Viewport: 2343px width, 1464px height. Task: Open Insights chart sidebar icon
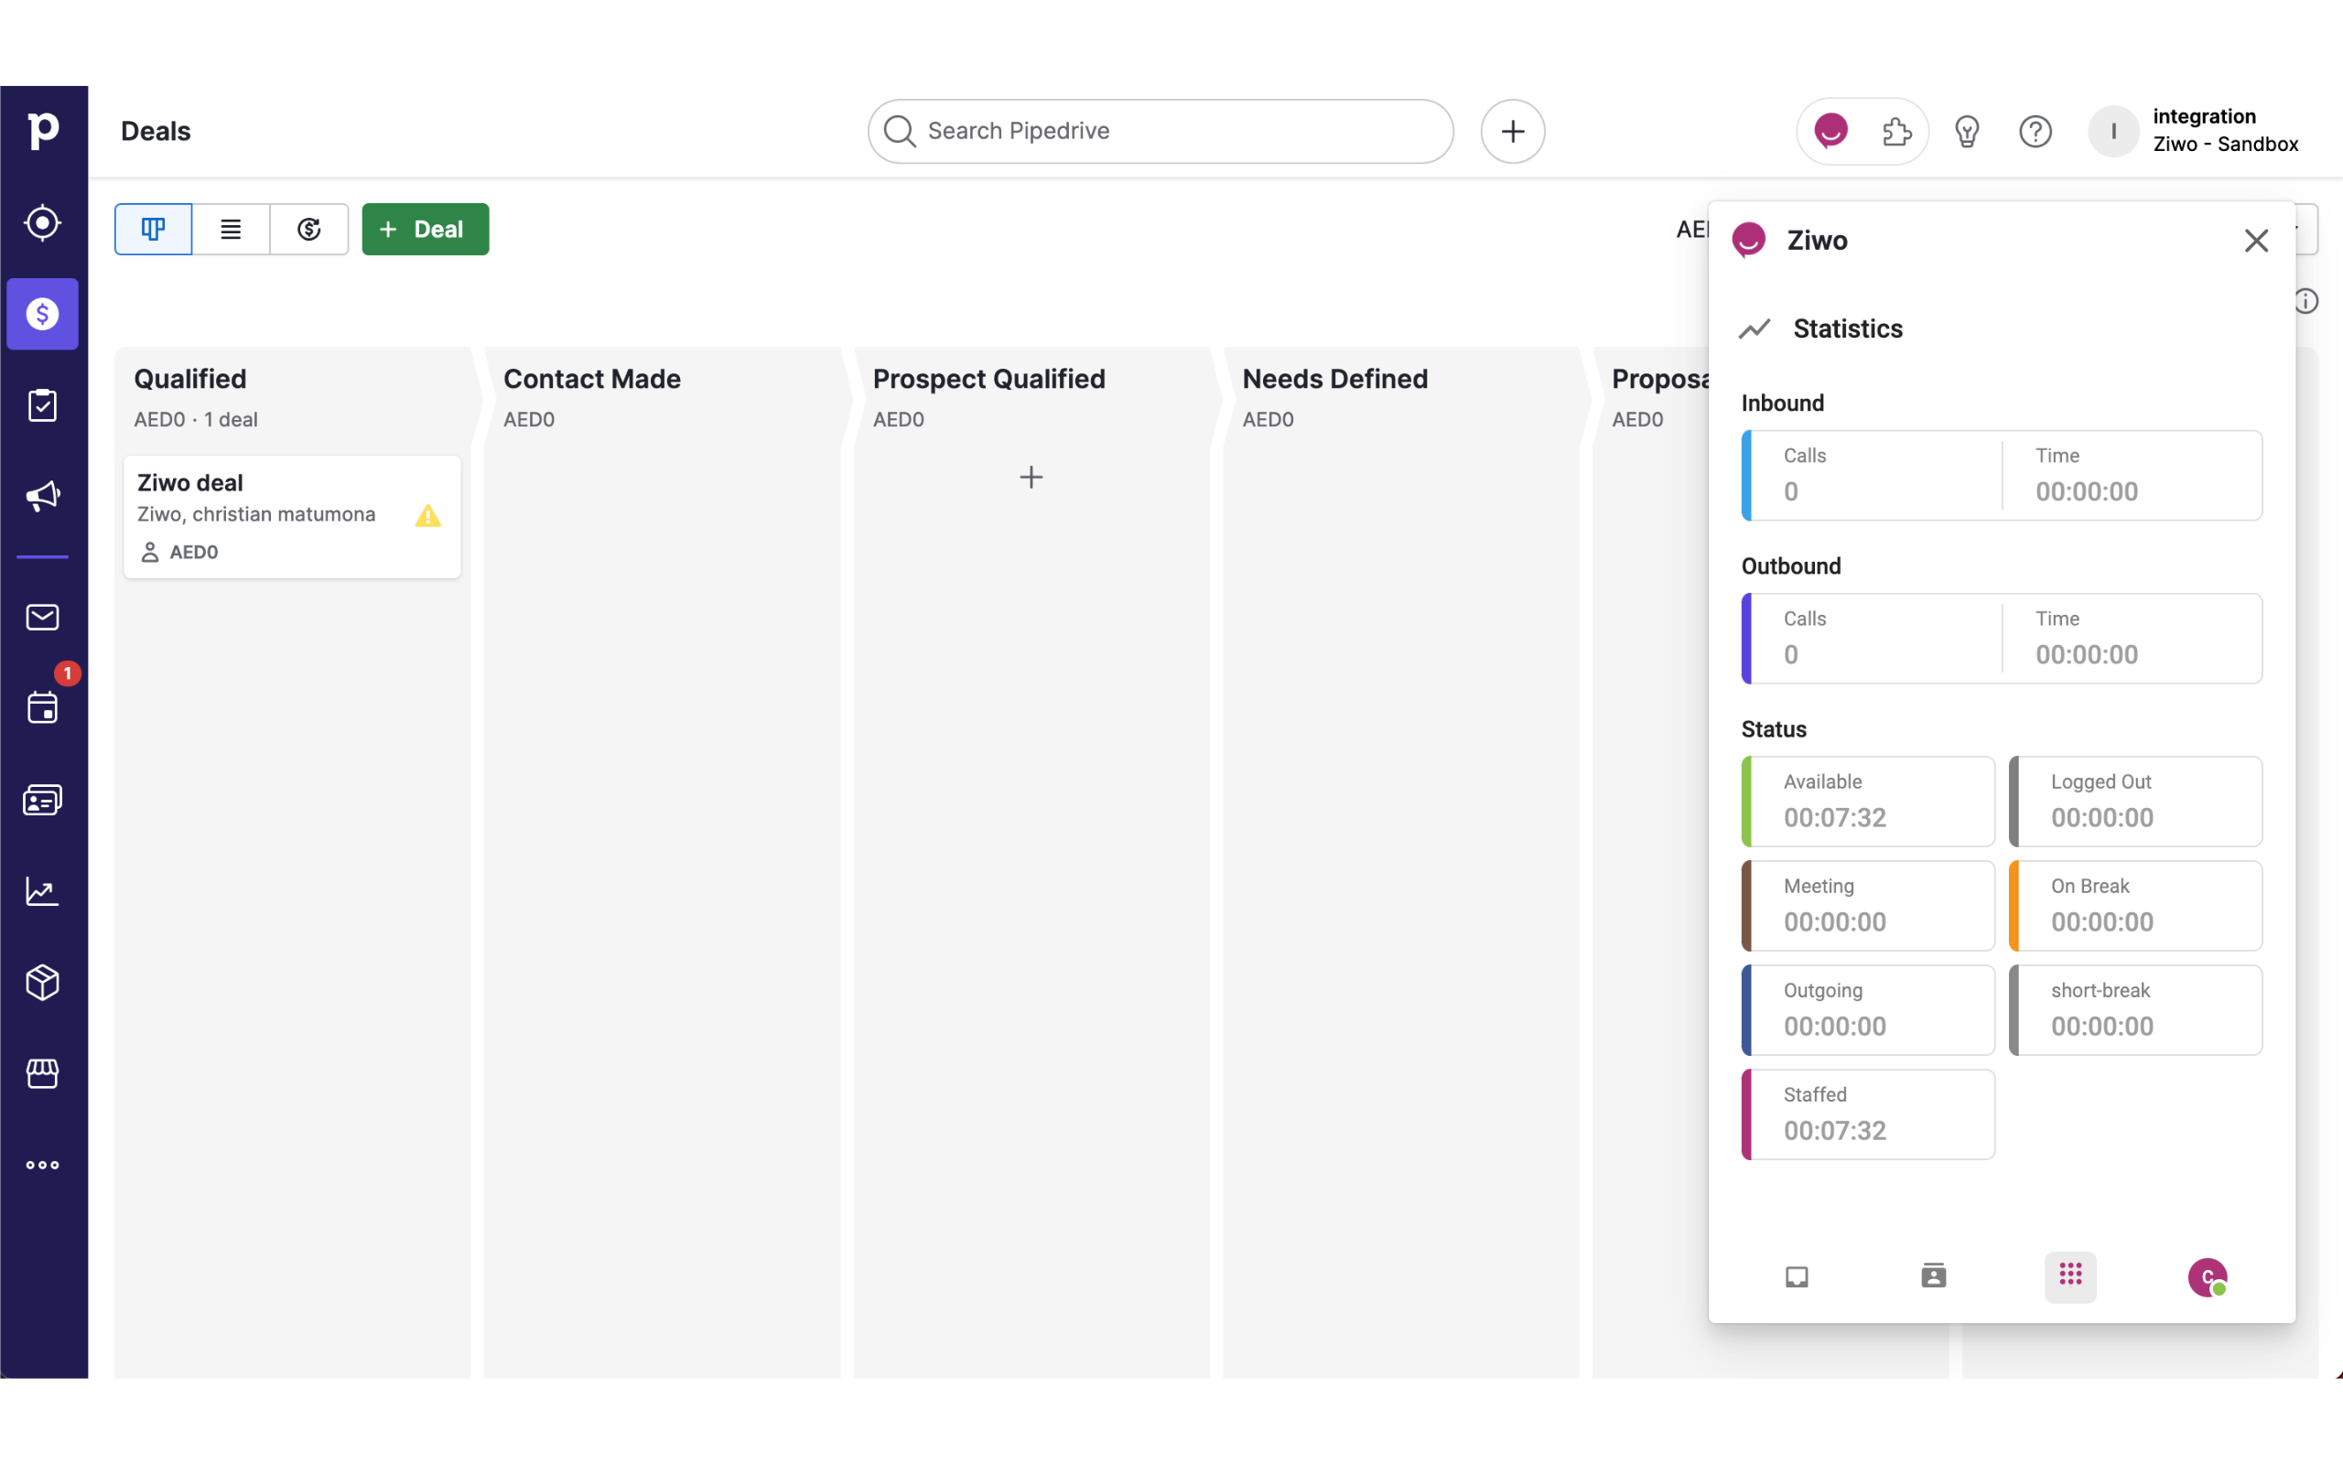[43, 891]
